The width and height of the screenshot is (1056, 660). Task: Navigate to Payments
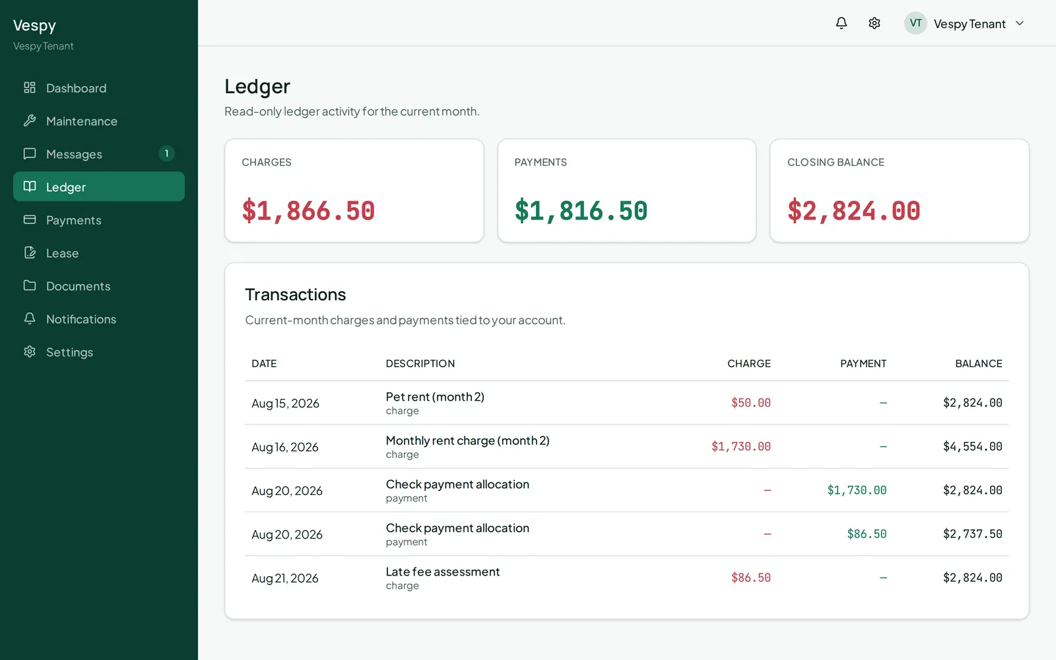point(99,220)
